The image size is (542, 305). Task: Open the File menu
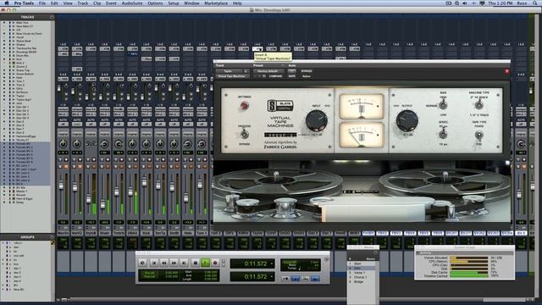point(41,3)
